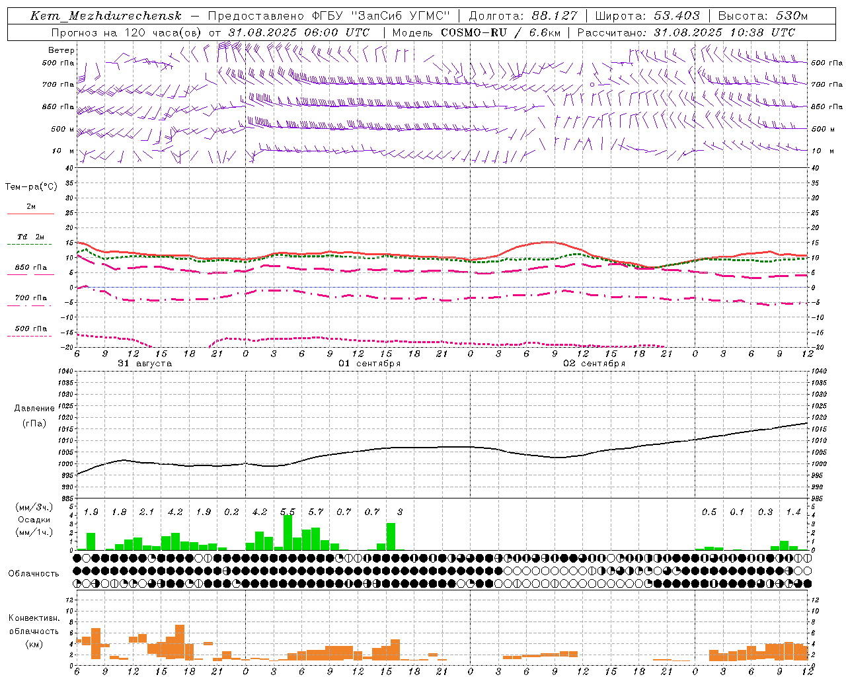Image resolution: width=846 pixels, height=677 pixels.
Task: Click the 3-hour precipitation value 0.2
Action: pos(231,512)
